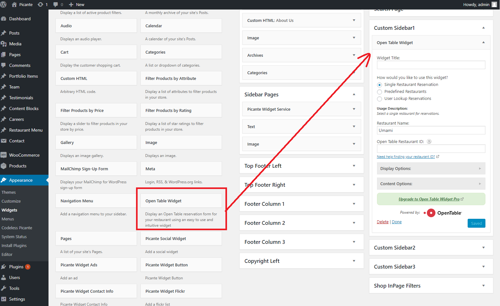Focus the Restaurant Name field with Umami
The height and width of the screenshot is (306, 500).
pos(431,130)
